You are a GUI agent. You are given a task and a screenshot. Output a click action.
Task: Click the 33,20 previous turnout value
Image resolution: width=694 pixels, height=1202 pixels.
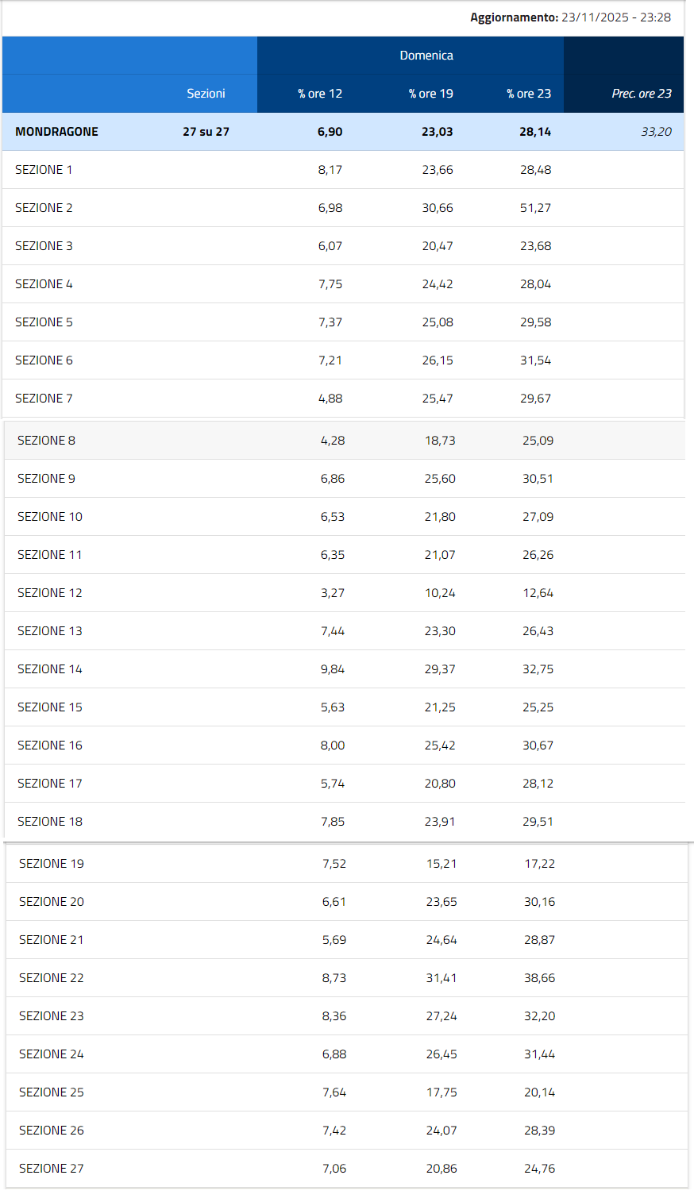(x=656, y=132)
